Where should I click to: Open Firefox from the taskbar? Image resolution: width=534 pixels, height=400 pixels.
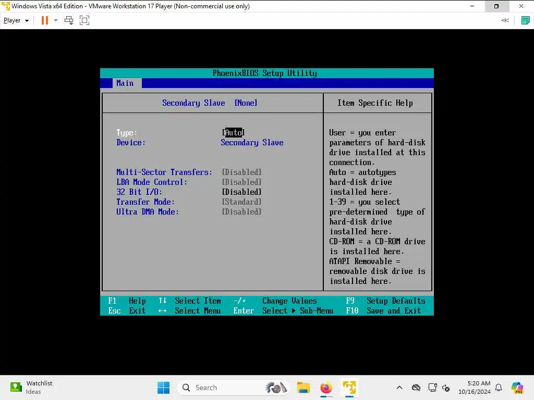pyautogui.click(x=326, y=387)
